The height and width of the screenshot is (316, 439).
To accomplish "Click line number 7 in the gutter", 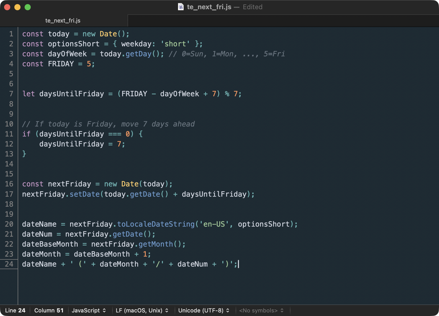I will 11,94.
